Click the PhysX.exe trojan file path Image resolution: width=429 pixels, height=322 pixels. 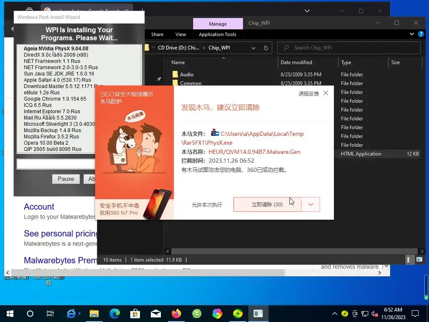click(243, 138)
